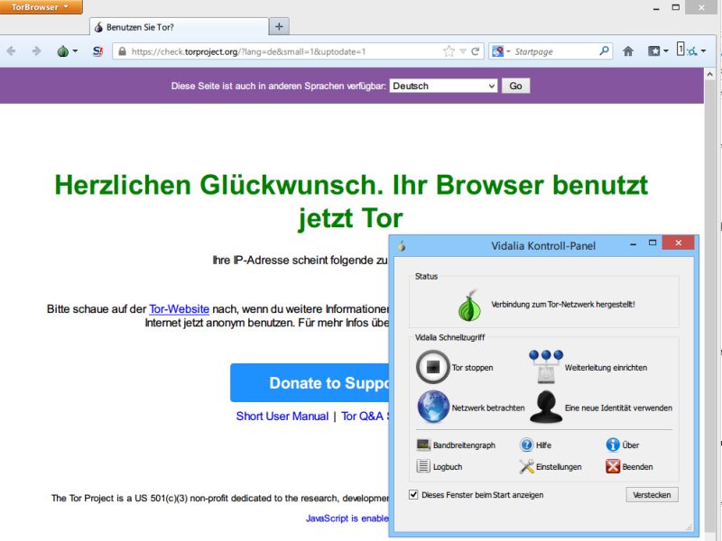Click the Verstecken button
Image resolution: width=722 pixels, height=541 pixels.
(x=652, y=495)
